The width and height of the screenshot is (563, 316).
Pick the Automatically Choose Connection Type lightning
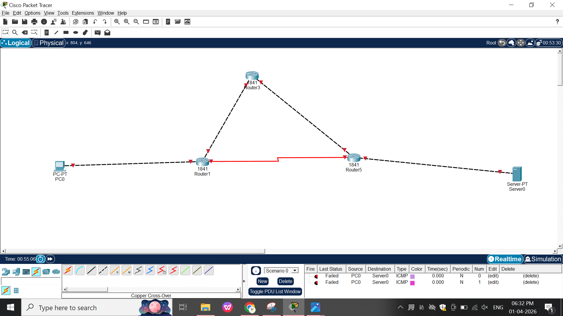click(68, 270)
